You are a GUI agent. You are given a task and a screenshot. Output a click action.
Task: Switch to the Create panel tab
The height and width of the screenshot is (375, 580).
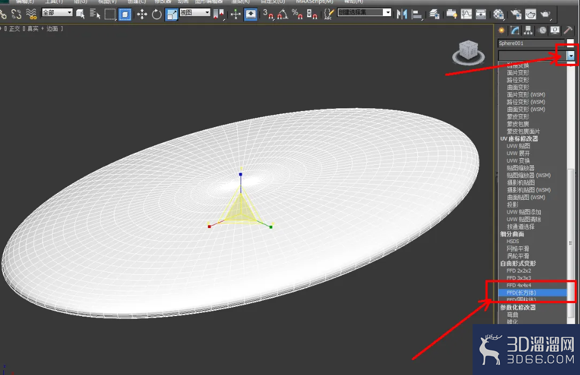(x=502, y=30)
